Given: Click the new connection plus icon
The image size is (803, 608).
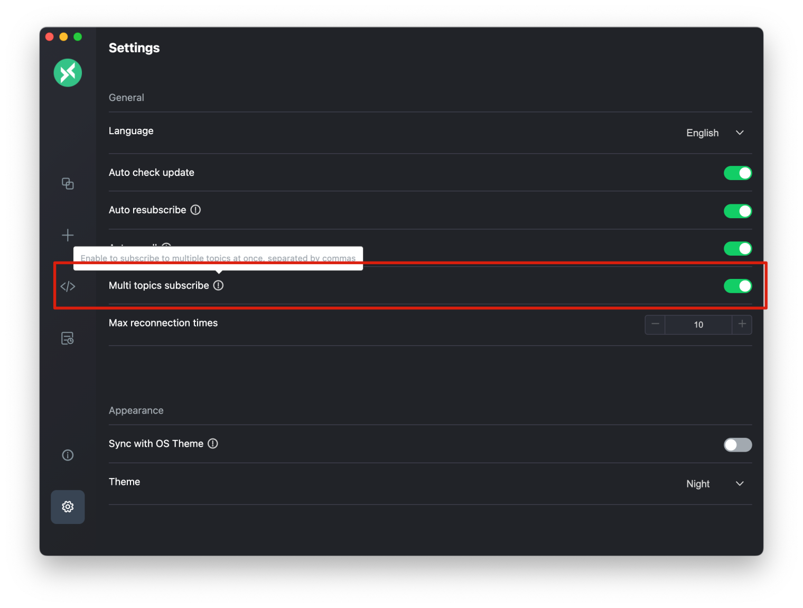Looking at the screenshot, I should 68,235.
